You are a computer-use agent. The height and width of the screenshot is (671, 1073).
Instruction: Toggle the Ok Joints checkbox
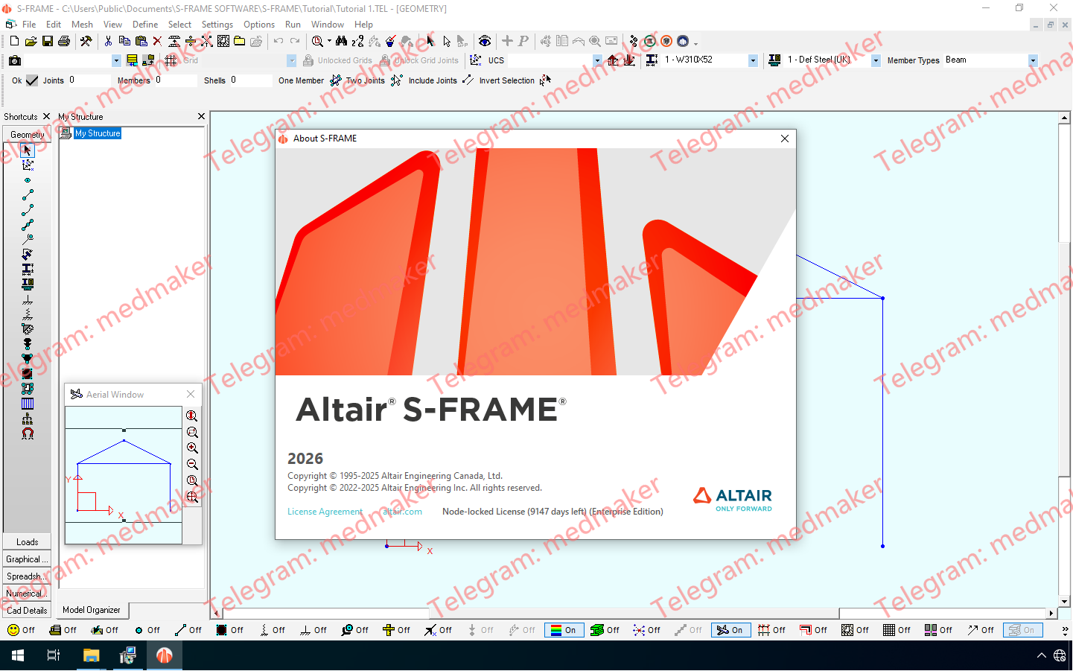pyautogui.click(x=31, y=80)
